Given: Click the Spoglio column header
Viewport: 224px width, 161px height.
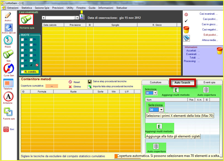Looking at the screenshot, I should pos(115,25).
